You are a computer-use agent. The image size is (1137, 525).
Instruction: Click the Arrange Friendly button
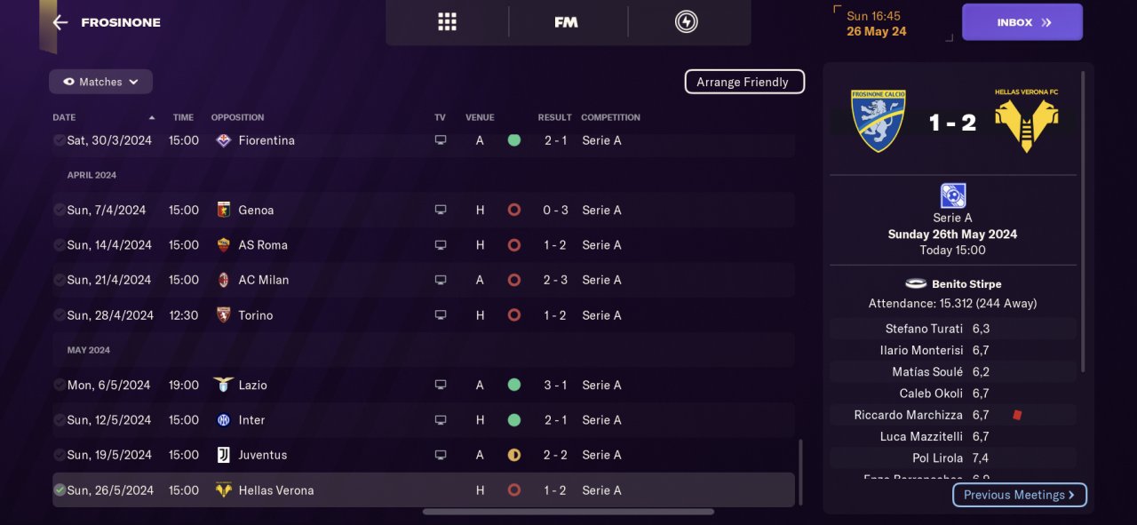click(743, 82)
